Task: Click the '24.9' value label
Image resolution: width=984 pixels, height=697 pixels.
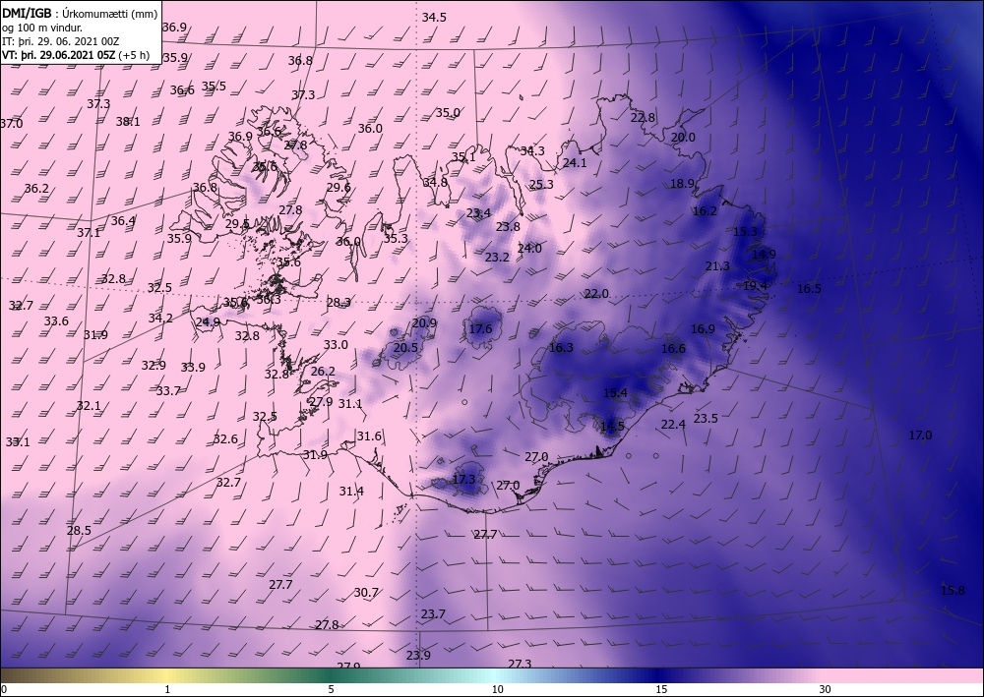Action: (208, 322)
